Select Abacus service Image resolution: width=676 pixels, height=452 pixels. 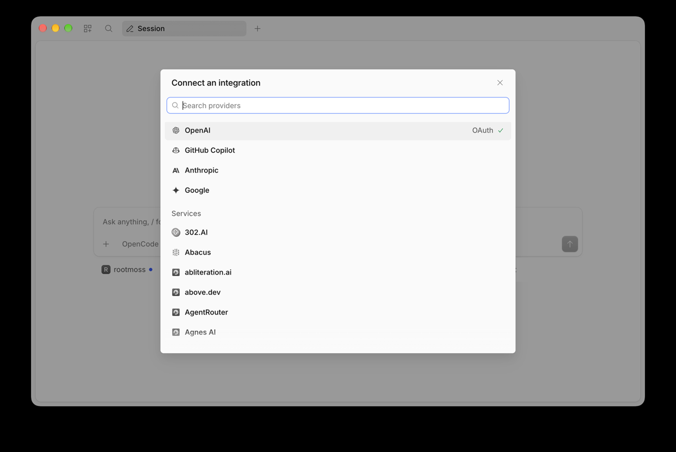338,252
